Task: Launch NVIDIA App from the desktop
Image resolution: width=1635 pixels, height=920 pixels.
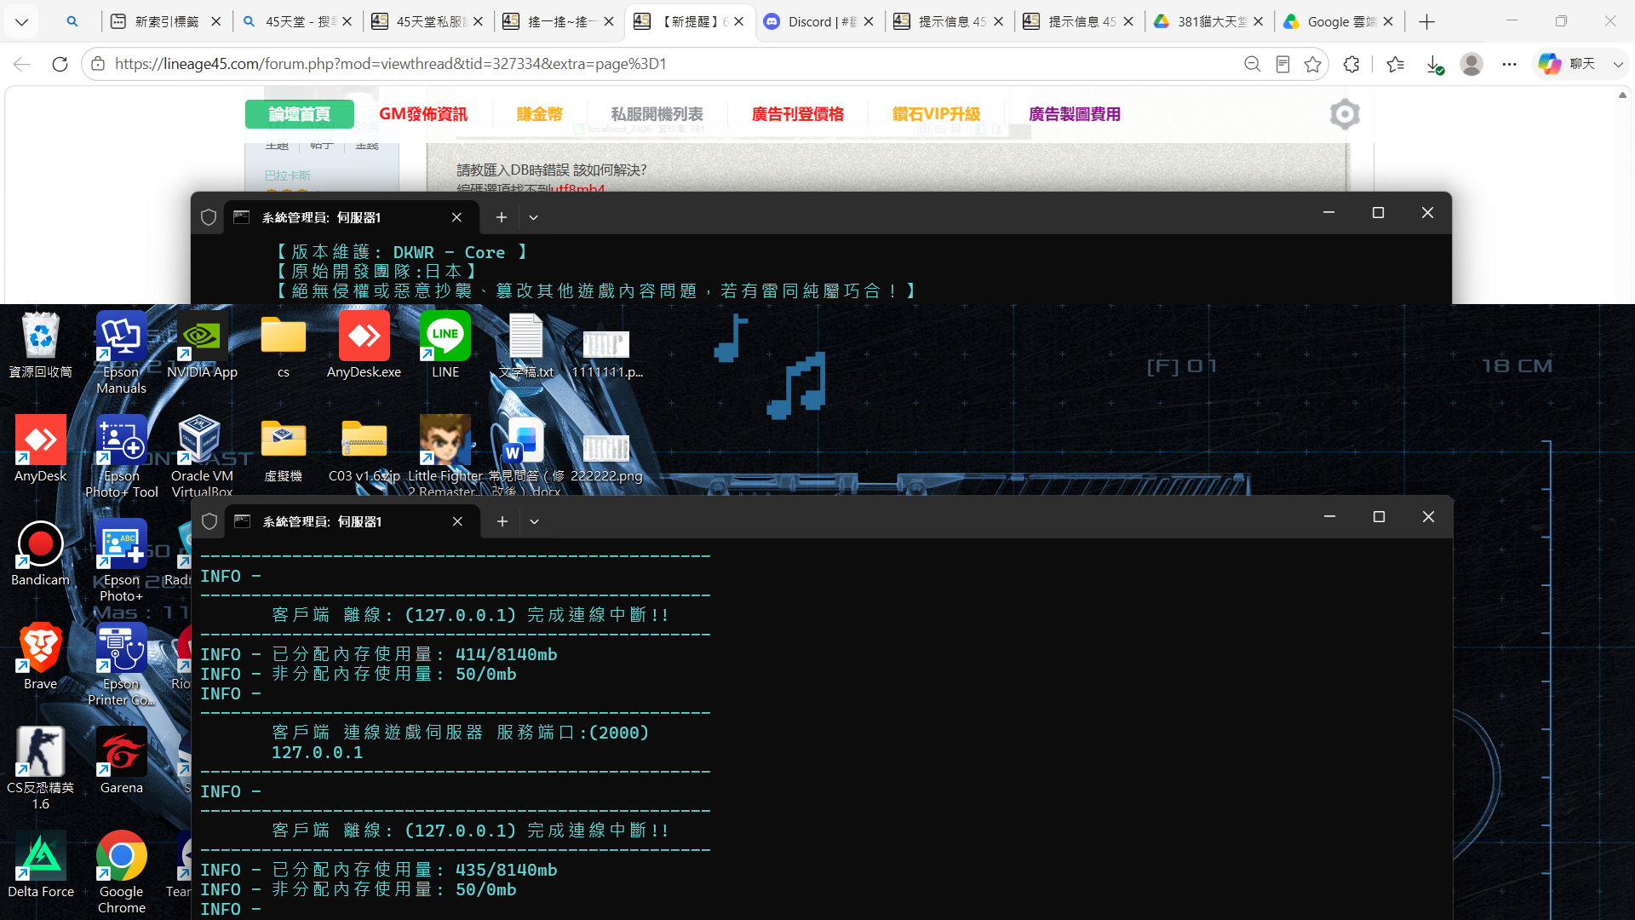Action: pyautogui.click(x=202, y=345)
